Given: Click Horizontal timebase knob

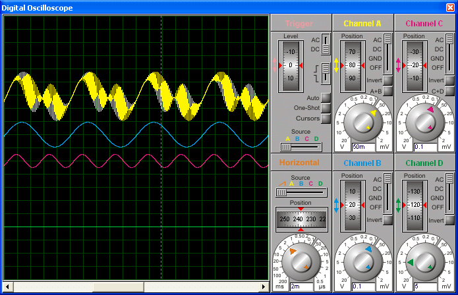Looking at the screenshot, I should tap(301, 261).
